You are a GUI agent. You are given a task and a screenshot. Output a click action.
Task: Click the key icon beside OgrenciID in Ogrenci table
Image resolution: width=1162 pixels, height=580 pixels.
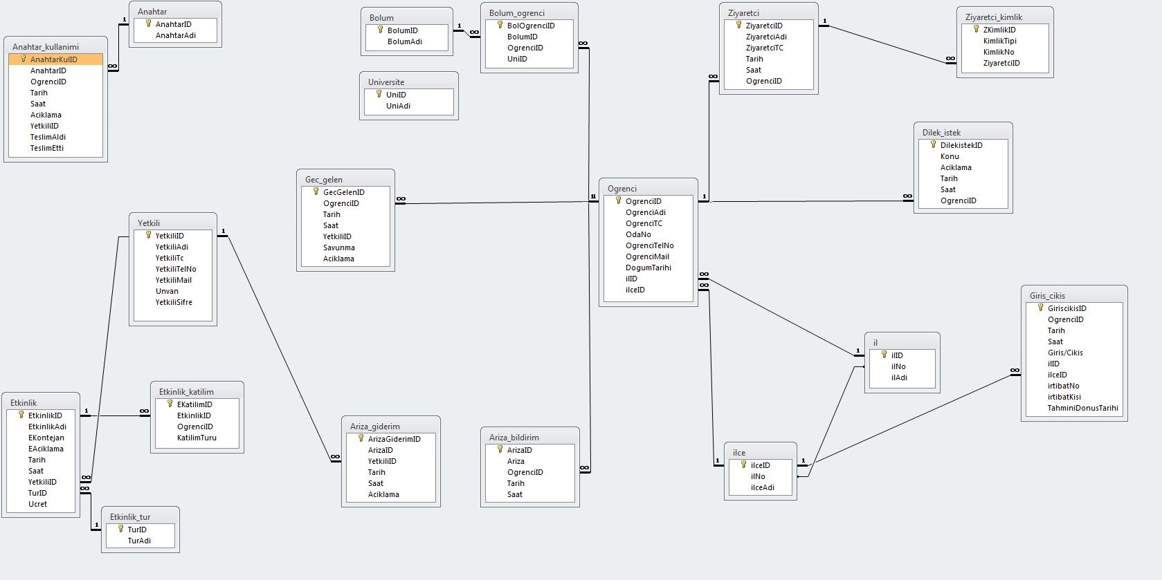[x=619, y=200]
